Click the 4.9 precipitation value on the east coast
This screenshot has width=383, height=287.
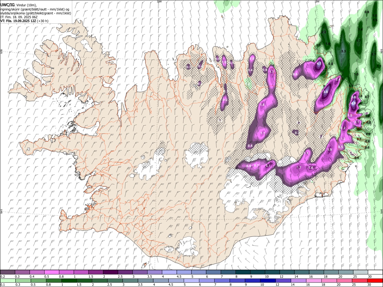353,103
